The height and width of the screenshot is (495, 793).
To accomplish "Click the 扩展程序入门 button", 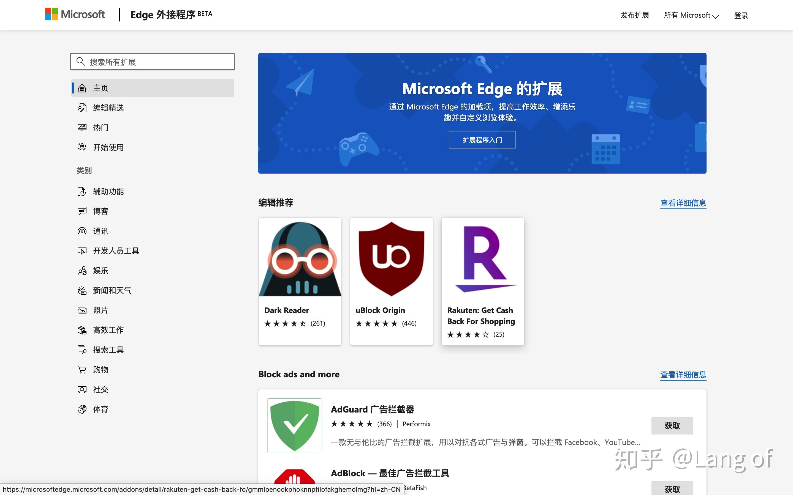I will coord(482,139).
